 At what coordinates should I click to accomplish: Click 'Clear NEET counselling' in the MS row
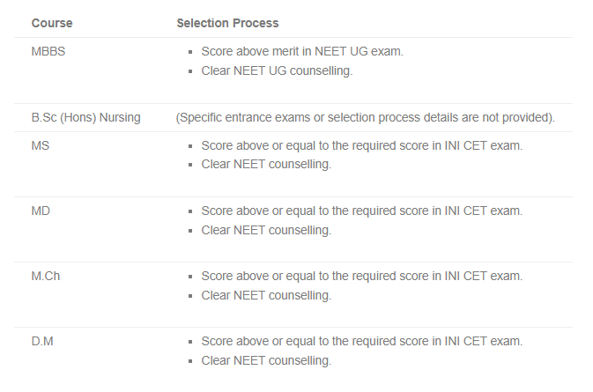(x=266, y=165)
